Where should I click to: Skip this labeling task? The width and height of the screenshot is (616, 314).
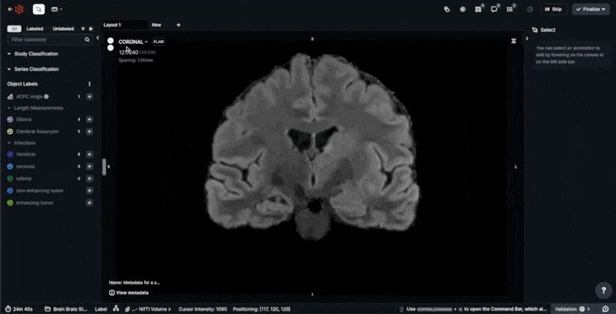tap(554, 9)
